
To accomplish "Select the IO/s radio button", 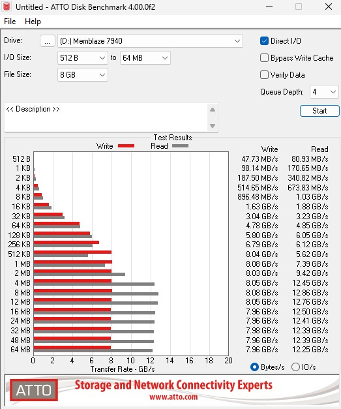I will click(x=295, y=367).
